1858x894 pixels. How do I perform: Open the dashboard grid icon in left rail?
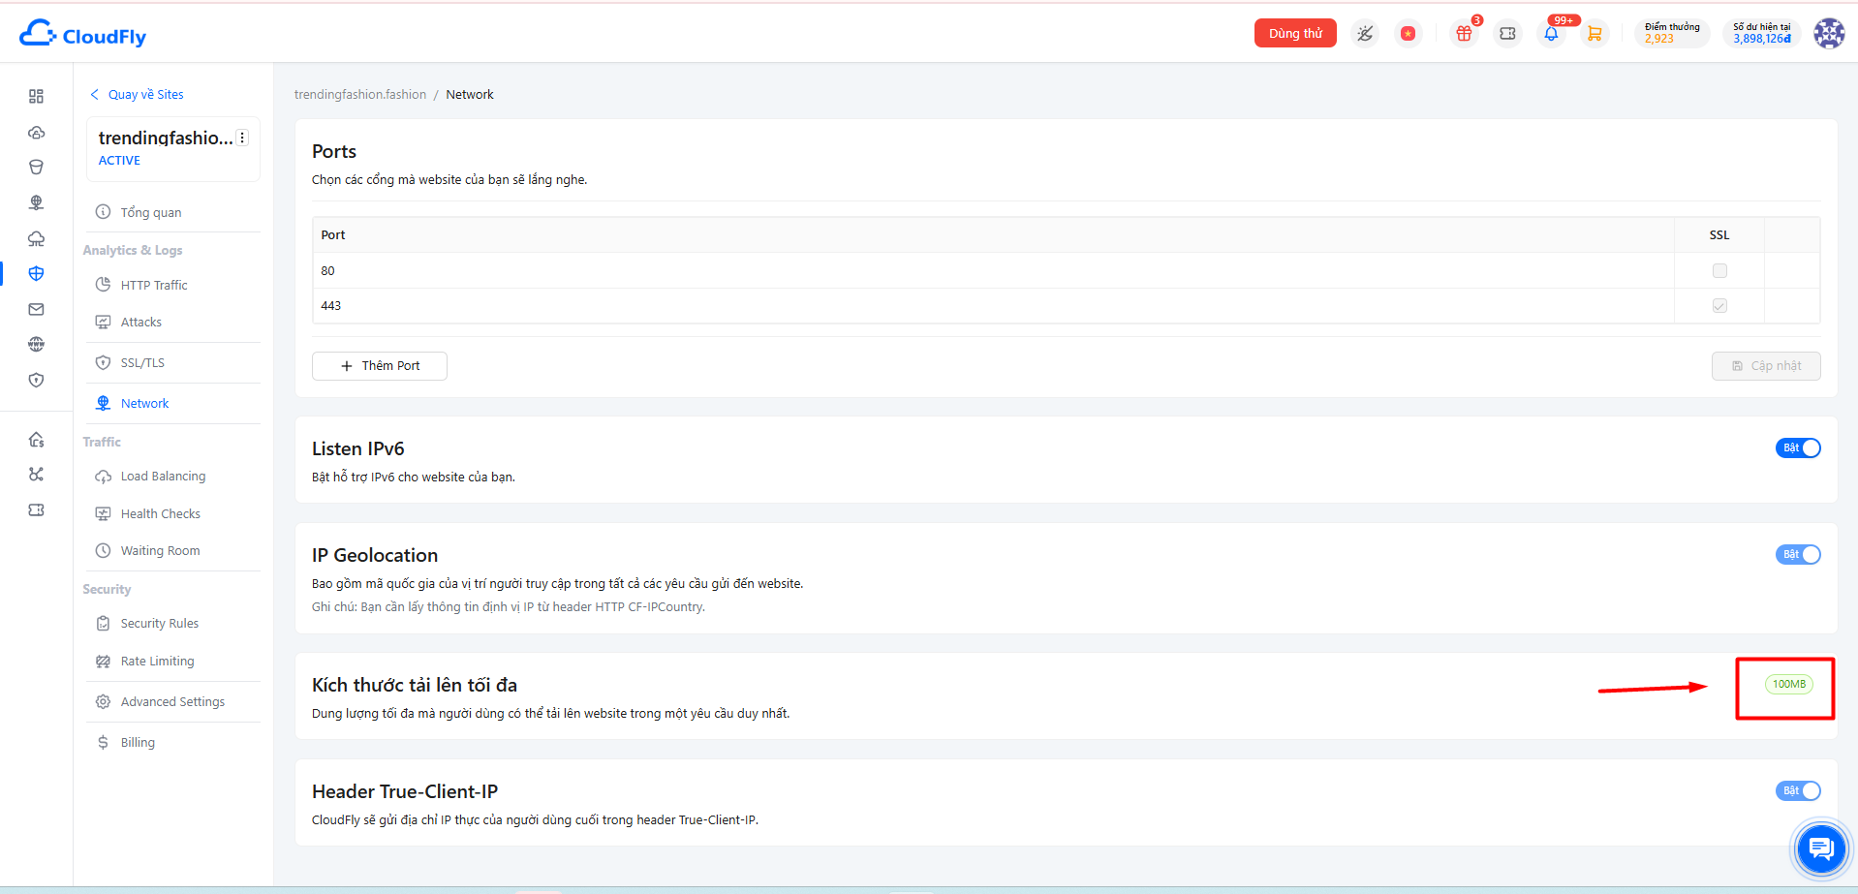[36, 96]
